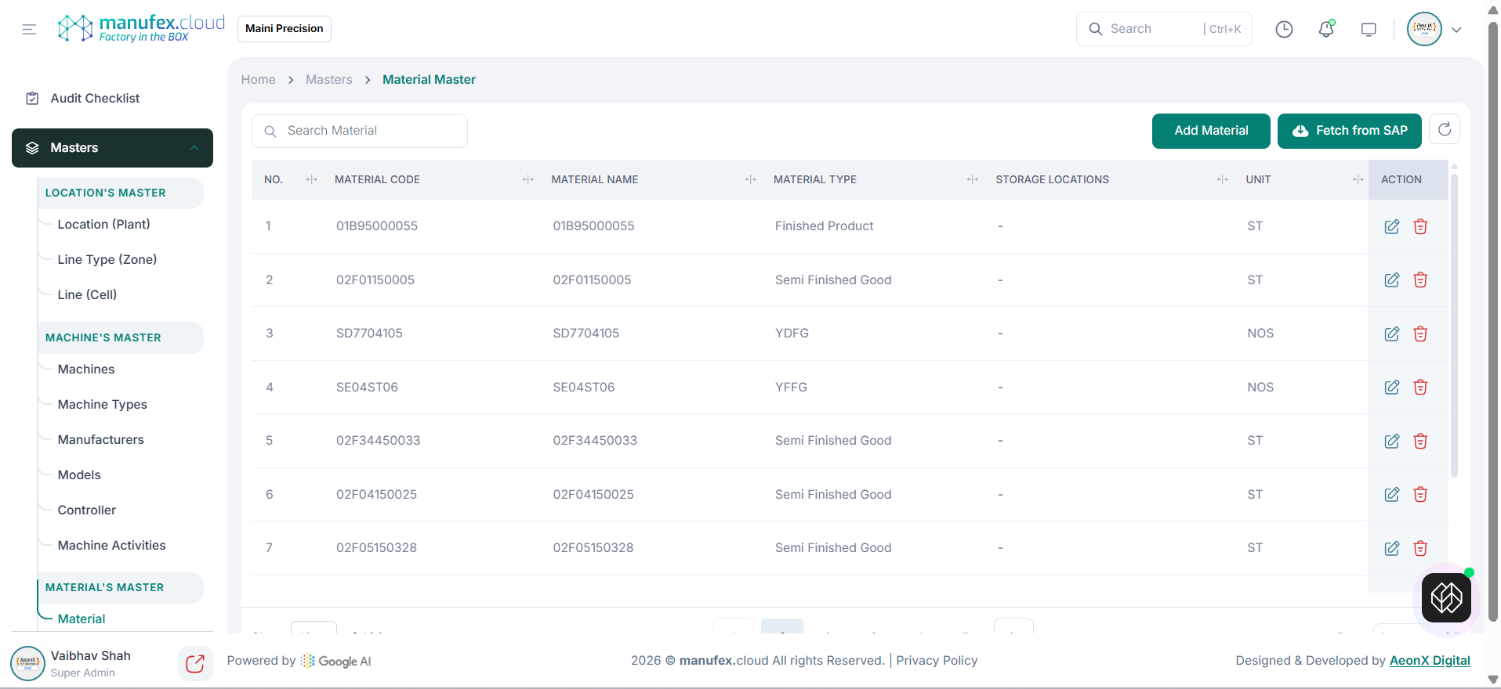Image resolution: width=1501 pixels, height=689 pixels.
Task: Toggle the hamburger sidebar menu icon
Action: coord(29,30)
